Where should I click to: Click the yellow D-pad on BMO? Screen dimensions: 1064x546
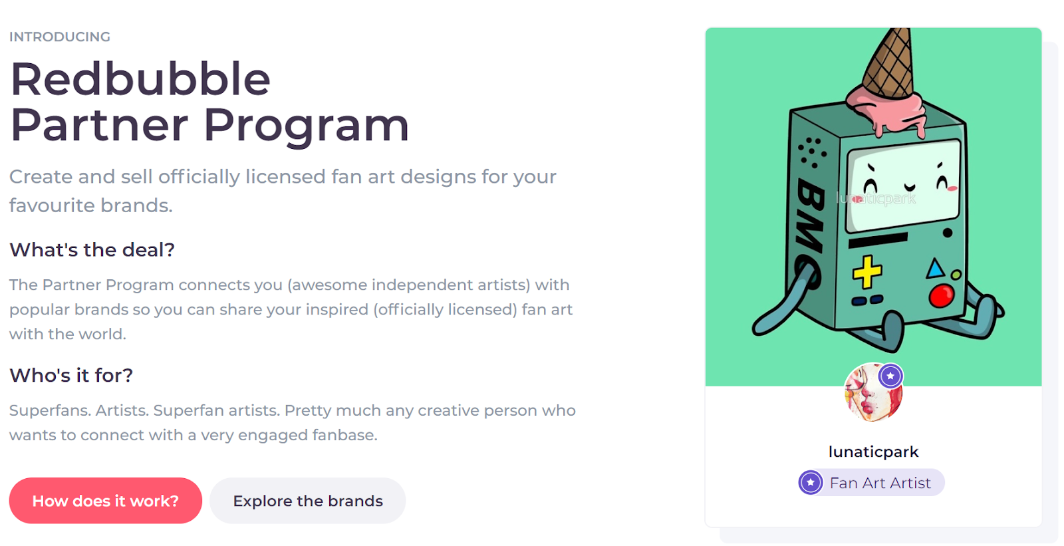[x=867, y=271]
